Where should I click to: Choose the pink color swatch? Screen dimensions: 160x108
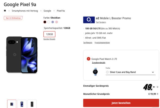coord(57,22)
